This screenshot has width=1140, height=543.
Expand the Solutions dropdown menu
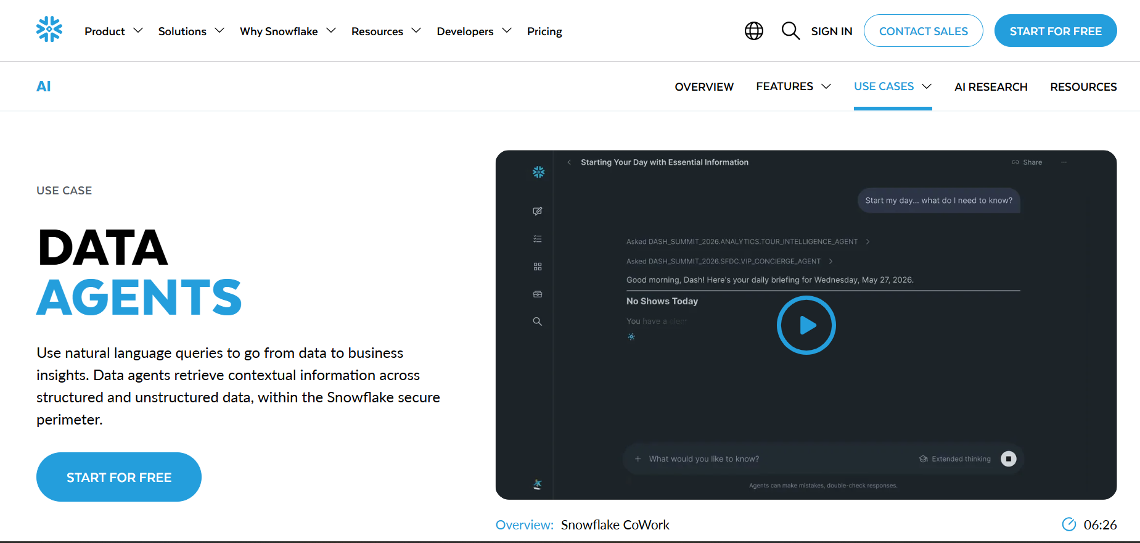click(x=191, y=31)
